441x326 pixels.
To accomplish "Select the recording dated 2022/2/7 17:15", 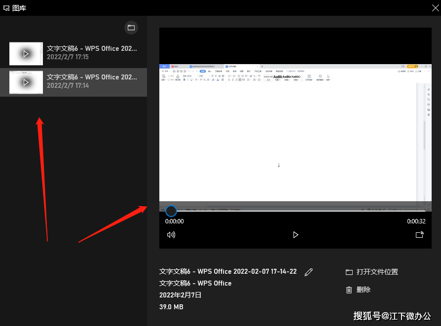I will click(x=92, y=53).
